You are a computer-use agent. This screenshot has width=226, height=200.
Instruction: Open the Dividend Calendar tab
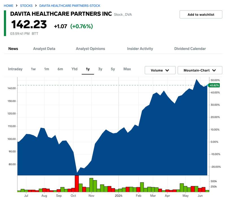click(190, 48)
